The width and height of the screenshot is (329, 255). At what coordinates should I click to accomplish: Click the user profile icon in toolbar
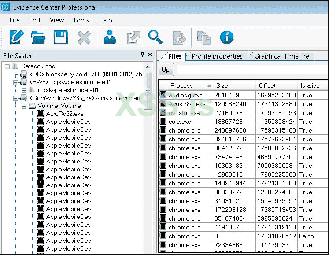pos(110,37)
